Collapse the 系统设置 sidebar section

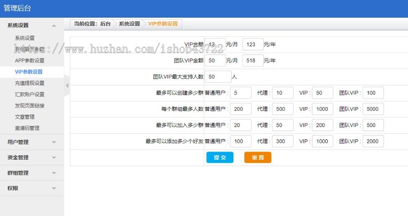[x=32, y=25]
